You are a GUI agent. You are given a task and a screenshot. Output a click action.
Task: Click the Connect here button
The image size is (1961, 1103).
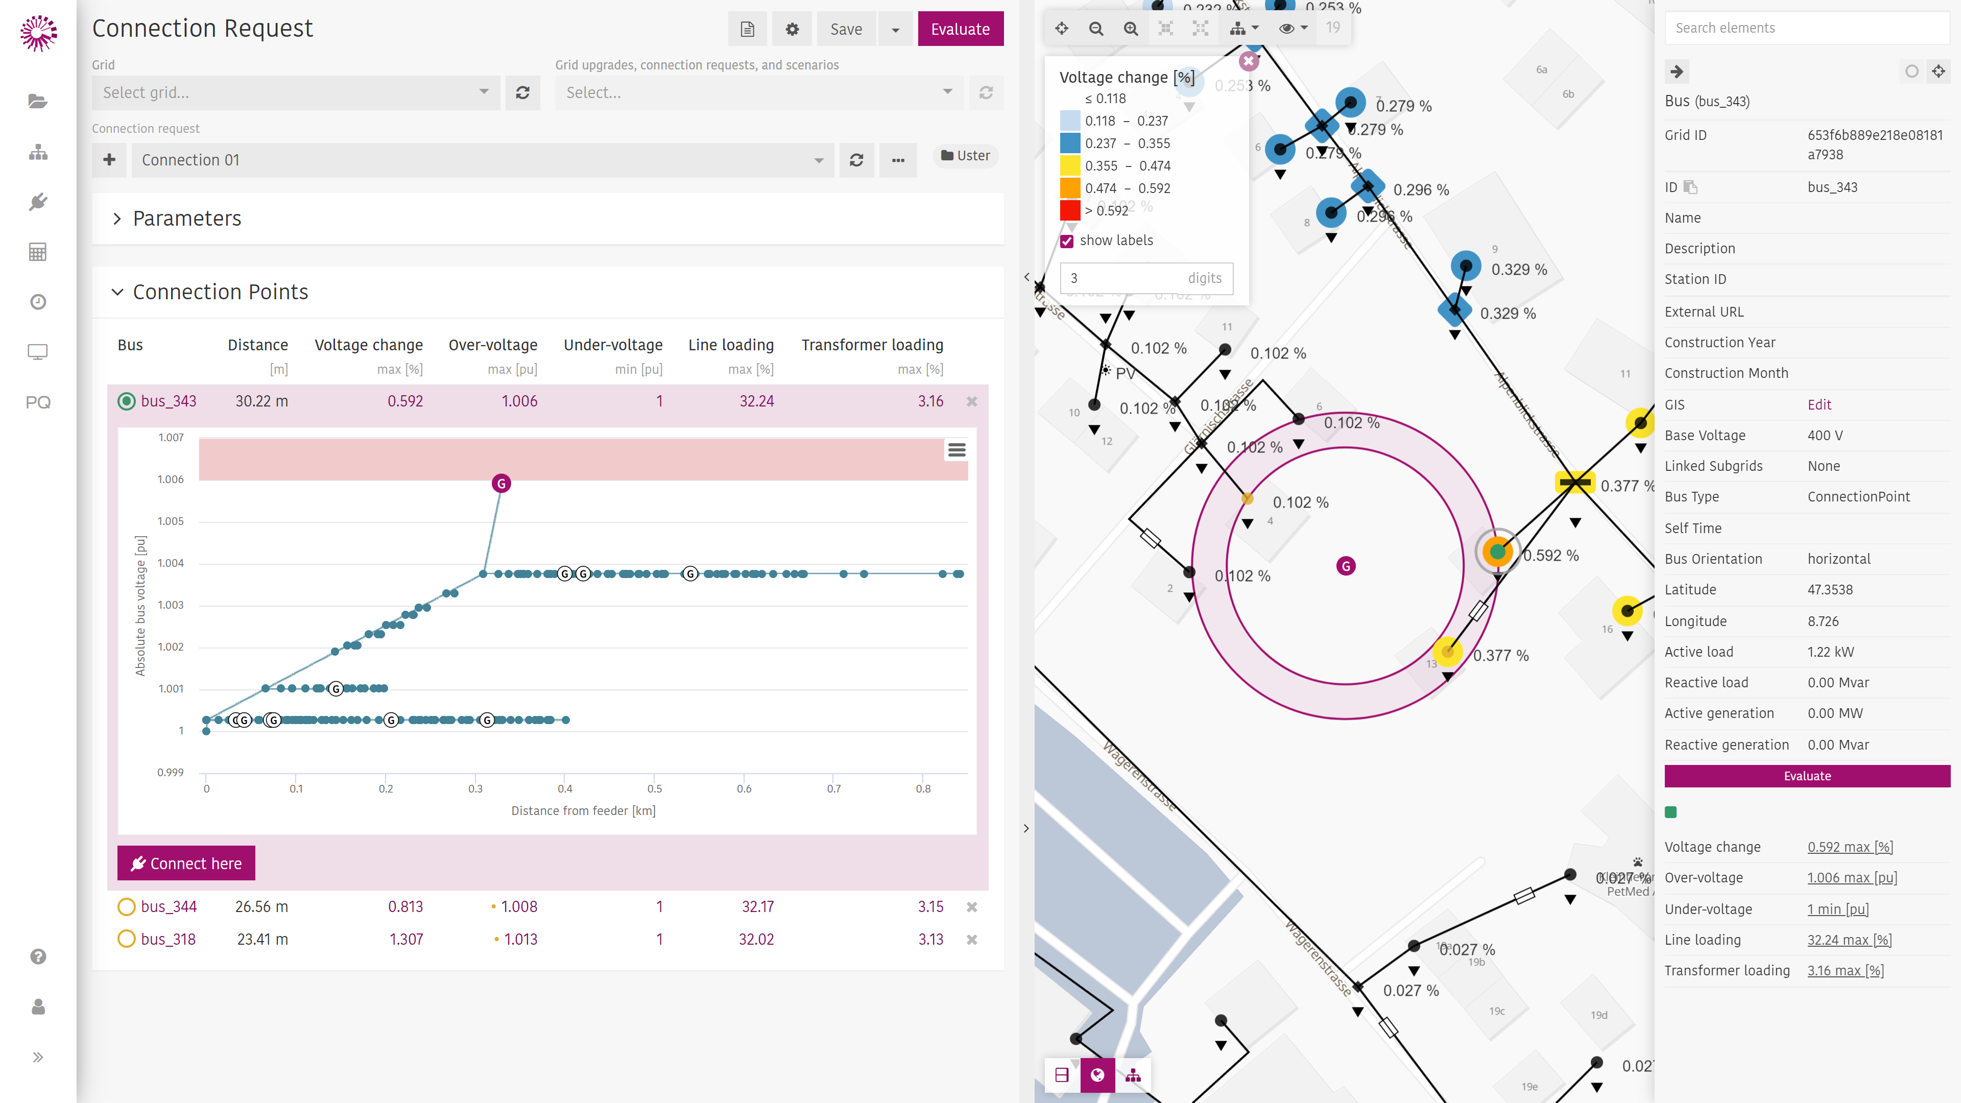coord(186,863)
